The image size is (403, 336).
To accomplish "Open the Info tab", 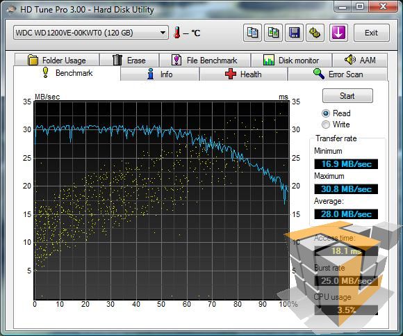I will (160, 74).
